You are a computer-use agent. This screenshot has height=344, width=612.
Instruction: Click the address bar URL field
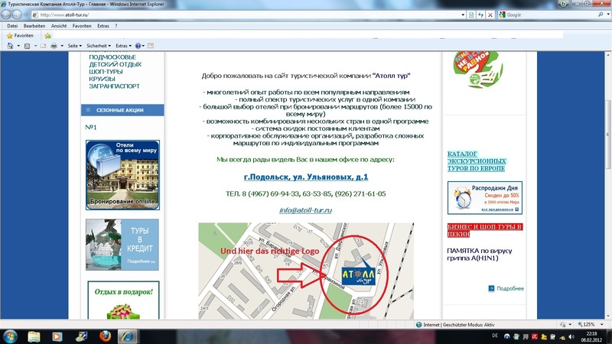click(246, 15)
